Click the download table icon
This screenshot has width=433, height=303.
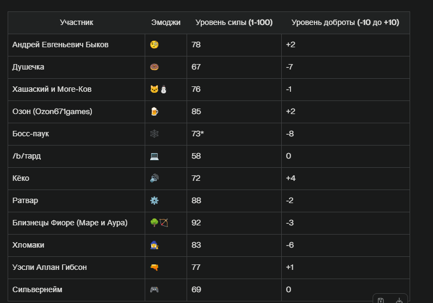(399, 300)
